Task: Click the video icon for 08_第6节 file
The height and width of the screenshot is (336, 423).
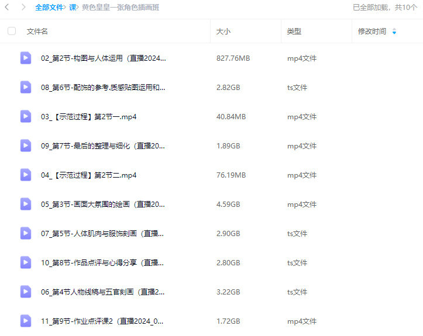Action: [x=26, y=87]
